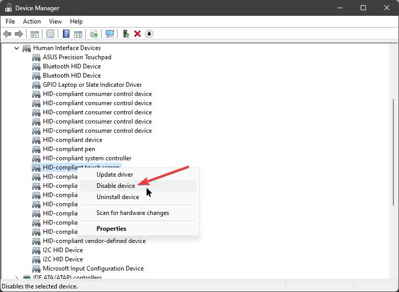Select Microsoft Input Configuration Device
Viewport: 399px width, 292px height.
pyautogui.click(x=93, y=269)
